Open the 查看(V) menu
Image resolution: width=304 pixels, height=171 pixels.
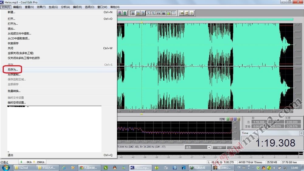[x=29, y=7]
